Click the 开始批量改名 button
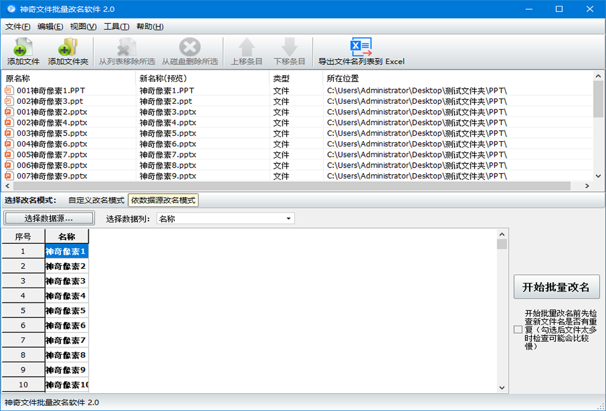This screenshot has width=606, height=411. pyautogui.click(x=556, y=287)
